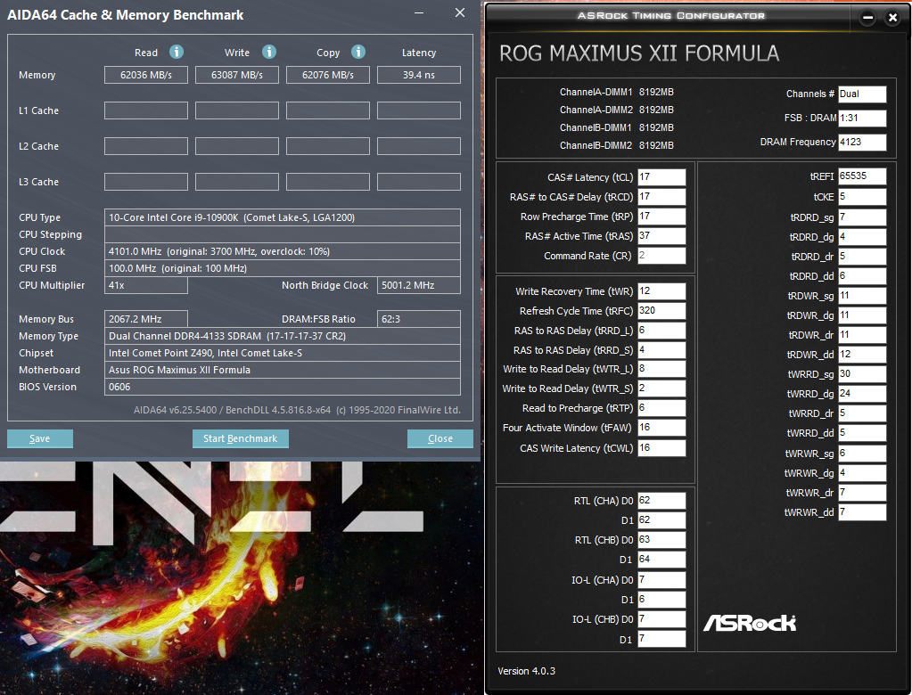This screenshot has width=912, height=695.
Task: Click the empty L1 Cache Read field
Action: click(x=146, y=110)
